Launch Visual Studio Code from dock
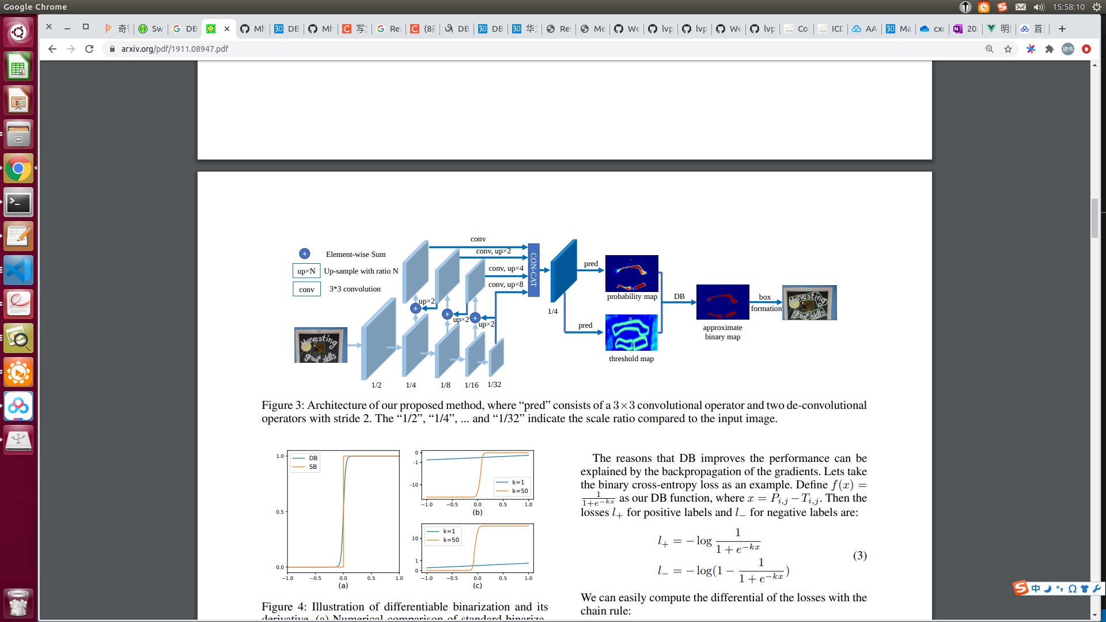The height and width of the screenshot is (622, 1106). pyautogui.click(x=18, y=271)
